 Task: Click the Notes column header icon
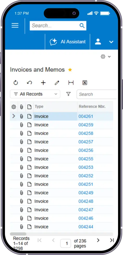pyautogui.click(x=29, y=107)
